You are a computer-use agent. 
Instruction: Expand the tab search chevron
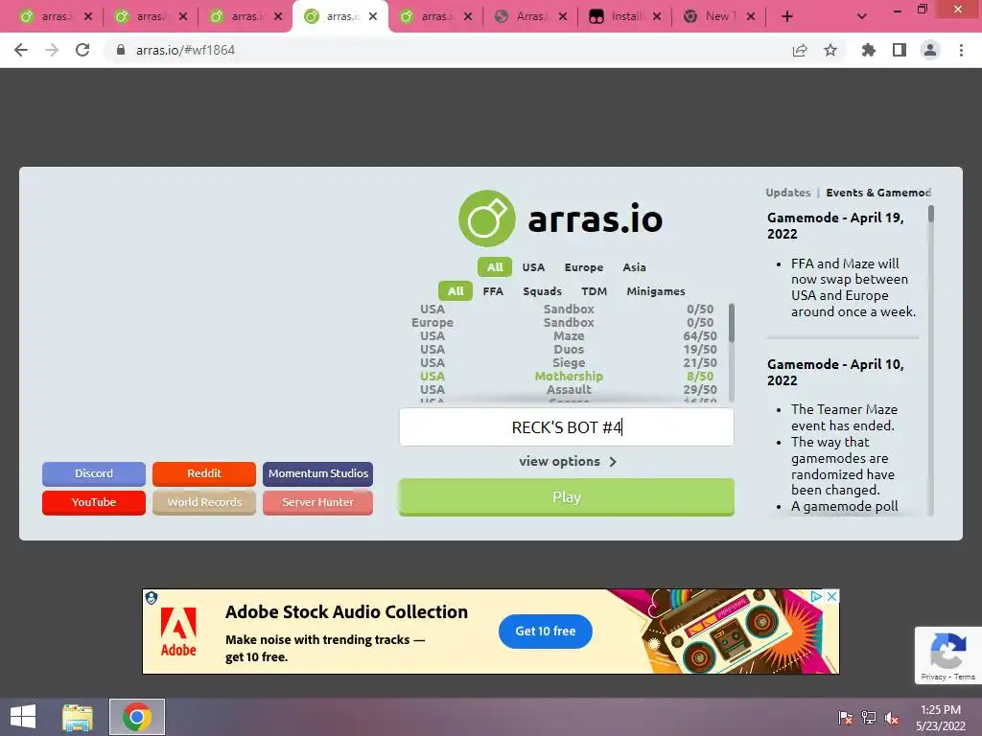point(862,17)
